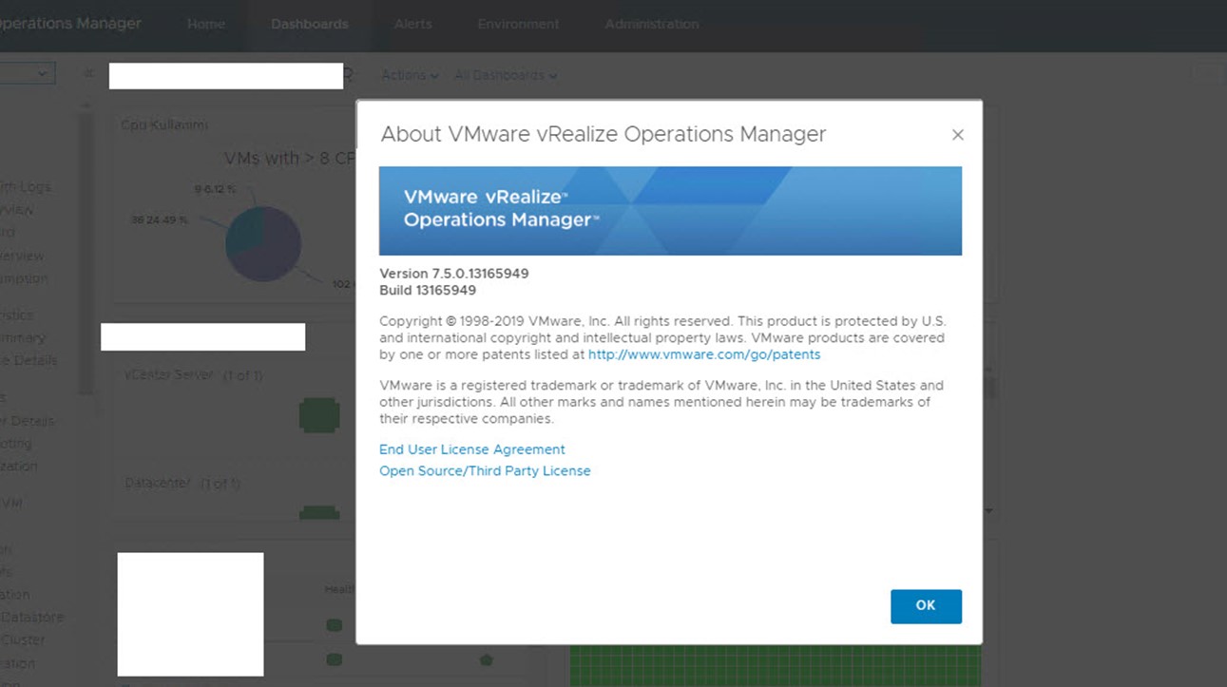Click the collapse sidebar chevron icon
This screenshot has width=1227, height=687.
tap(88, 73)
